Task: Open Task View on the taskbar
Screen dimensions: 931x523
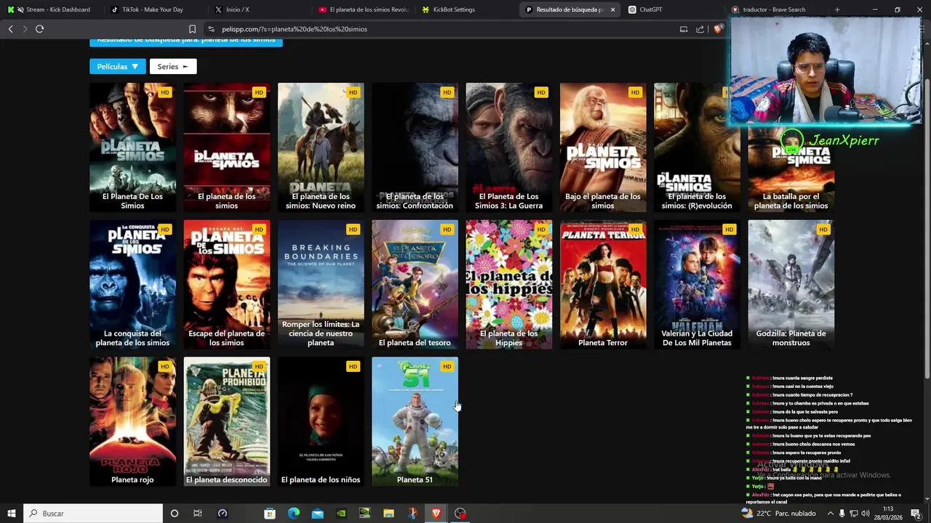Action: [198, 514]
